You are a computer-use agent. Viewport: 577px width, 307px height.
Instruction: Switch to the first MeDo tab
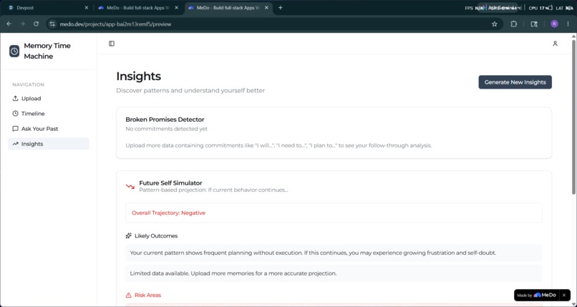tap(139, 8)
